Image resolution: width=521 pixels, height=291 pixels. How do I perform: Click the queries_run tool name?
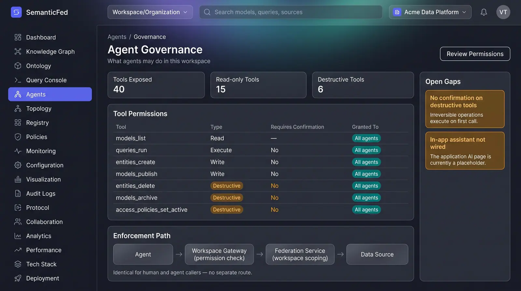(131, 150)
